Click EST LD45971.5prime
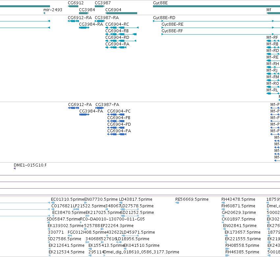This screenshot has height=257, width=280. click(x=138, y=233)
